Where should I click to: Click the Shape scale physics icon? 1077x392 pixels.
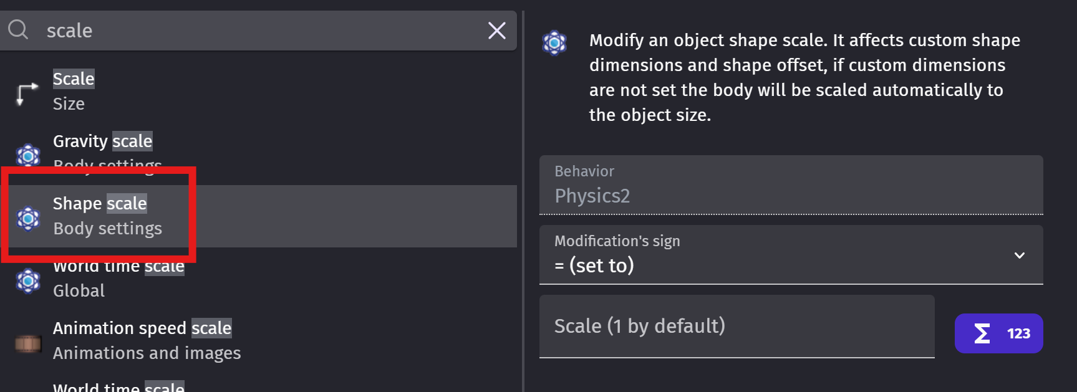coord(28,218)
